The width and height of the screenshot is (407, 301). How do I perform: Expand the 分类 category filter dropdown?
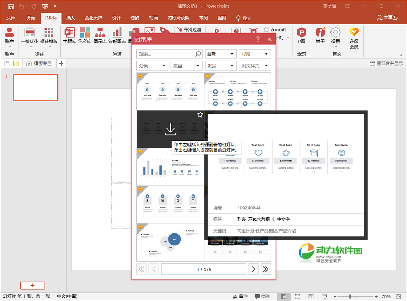152,65
